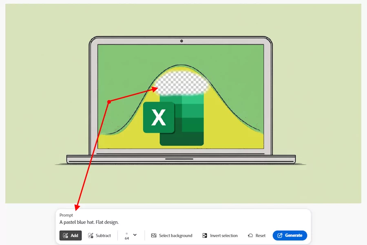
Task: Click Invert selection
Action: pyautogui.click(x=220, y=236)
